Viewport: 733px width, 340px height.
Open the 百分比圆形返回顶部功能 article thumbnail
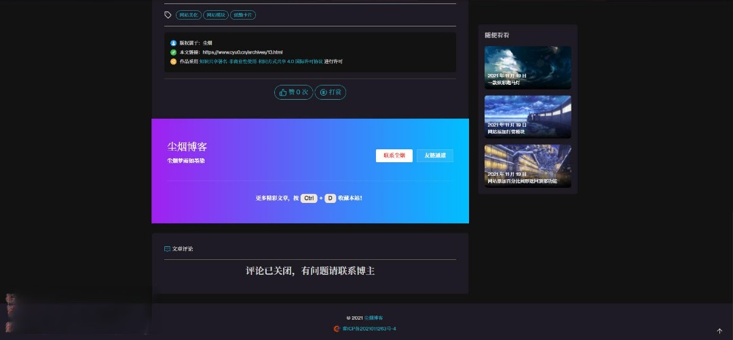528,166
